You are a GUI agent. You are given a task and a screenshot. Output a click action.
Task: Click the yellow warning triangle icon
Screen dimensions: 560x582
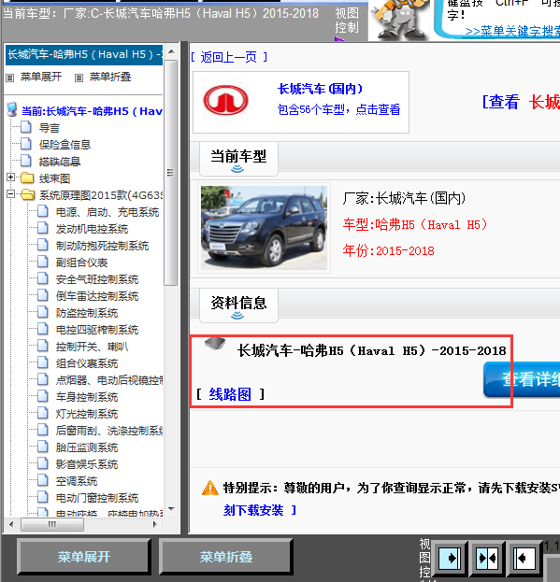coord(210,488)
